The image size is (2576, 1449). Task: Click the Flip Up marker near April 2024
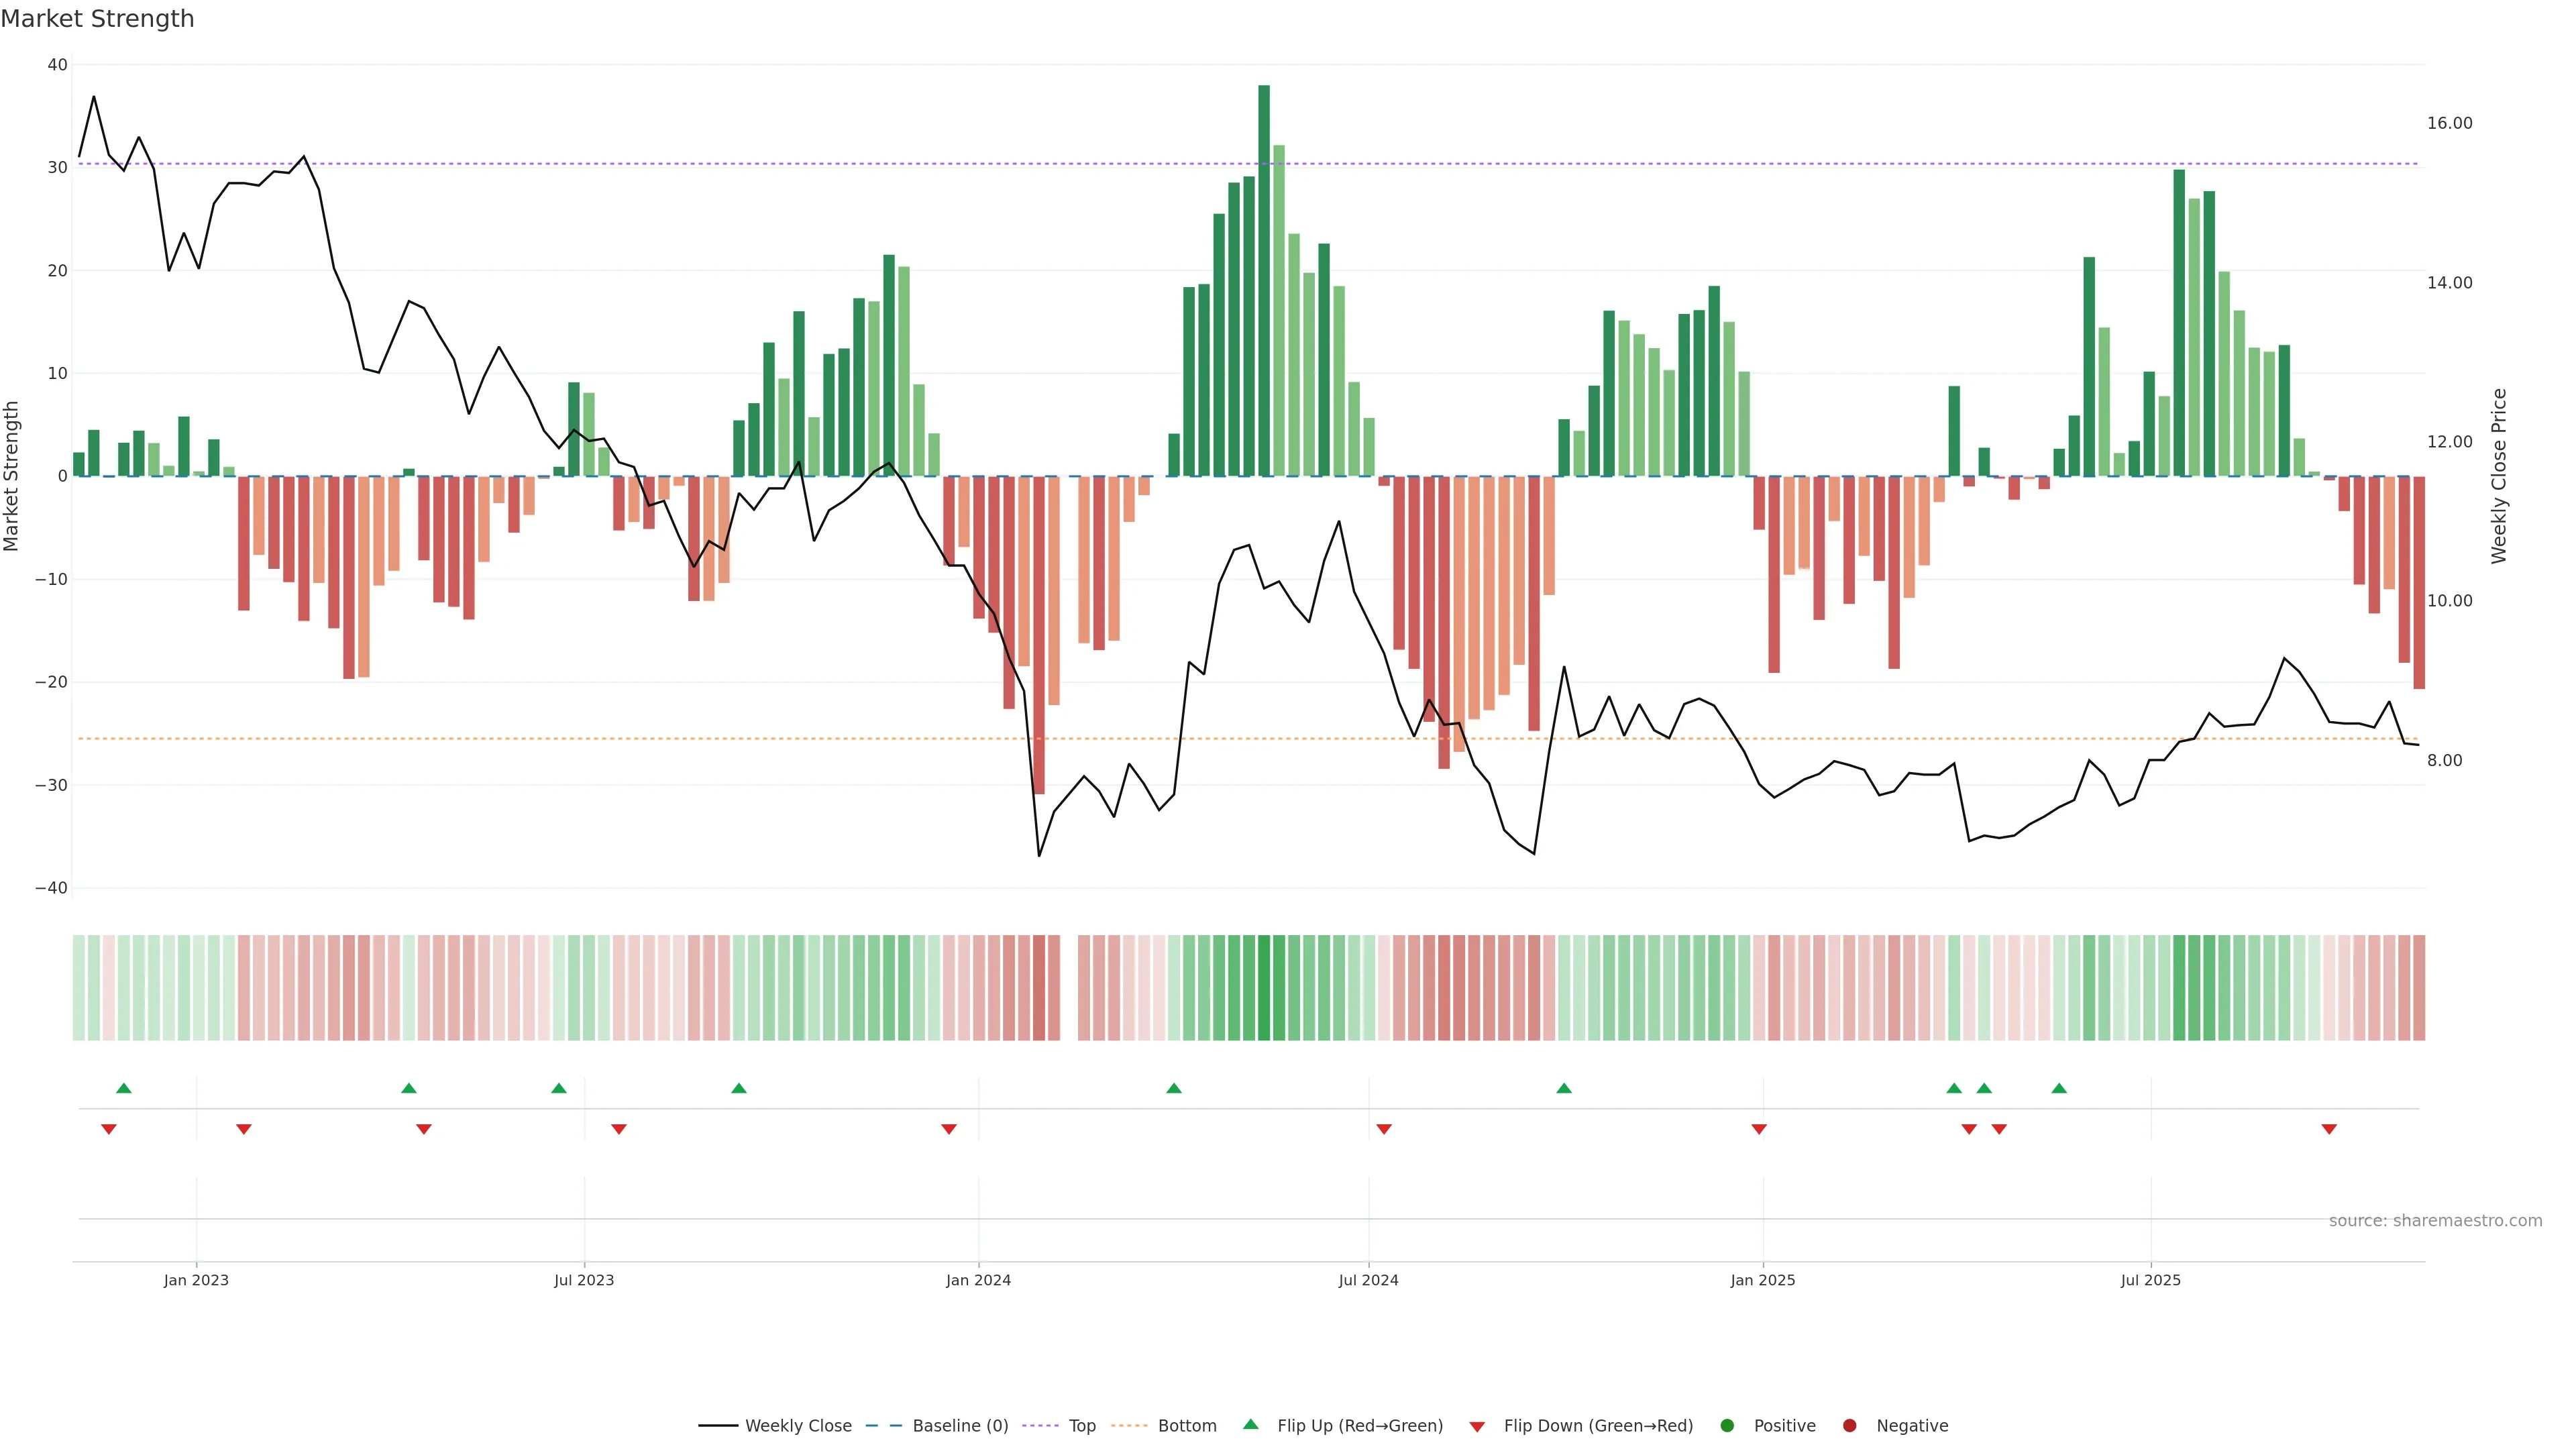pos(1174,1088)
